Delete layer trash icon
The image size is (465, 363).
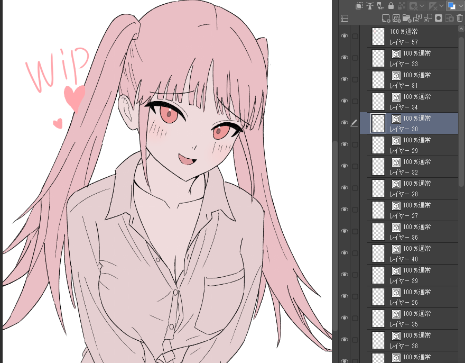coord(460,19)
